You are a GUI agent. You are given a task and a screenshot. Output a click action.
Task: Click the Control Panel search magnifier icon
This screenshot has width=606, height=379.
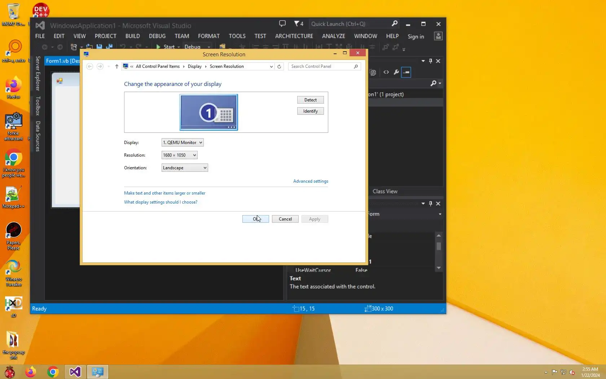pos(356,66)
